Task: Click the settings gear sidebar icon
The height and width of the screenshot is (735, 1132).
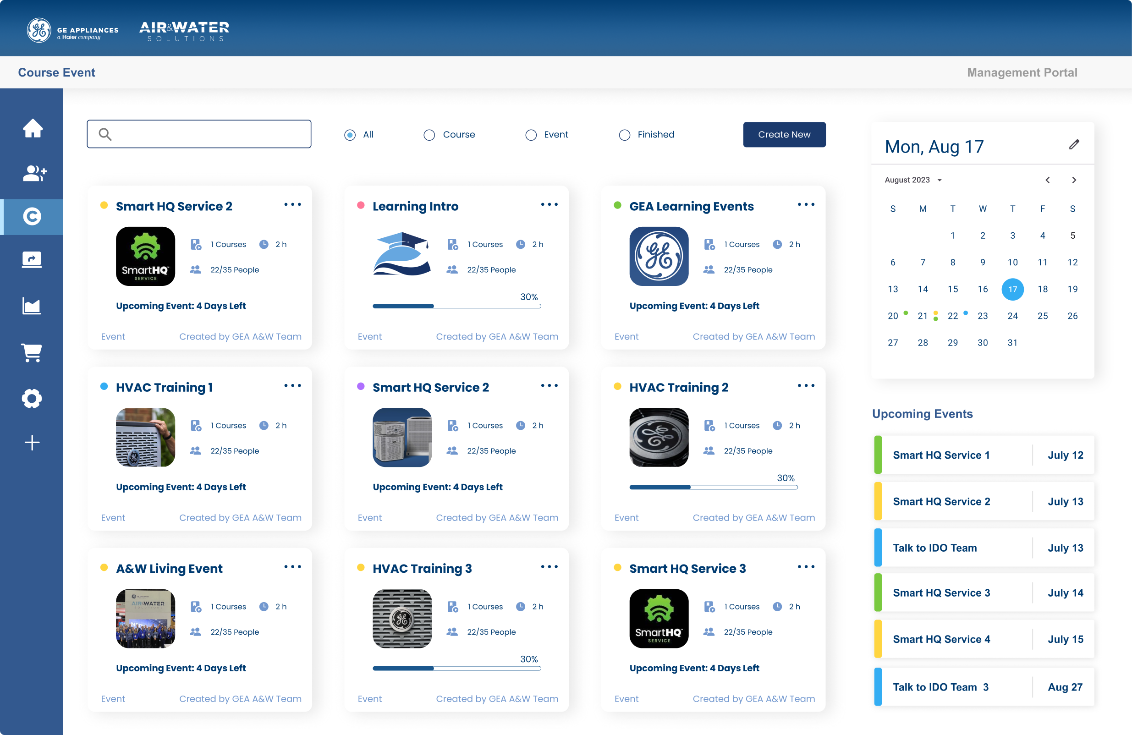Action: (x=32, y=398)
